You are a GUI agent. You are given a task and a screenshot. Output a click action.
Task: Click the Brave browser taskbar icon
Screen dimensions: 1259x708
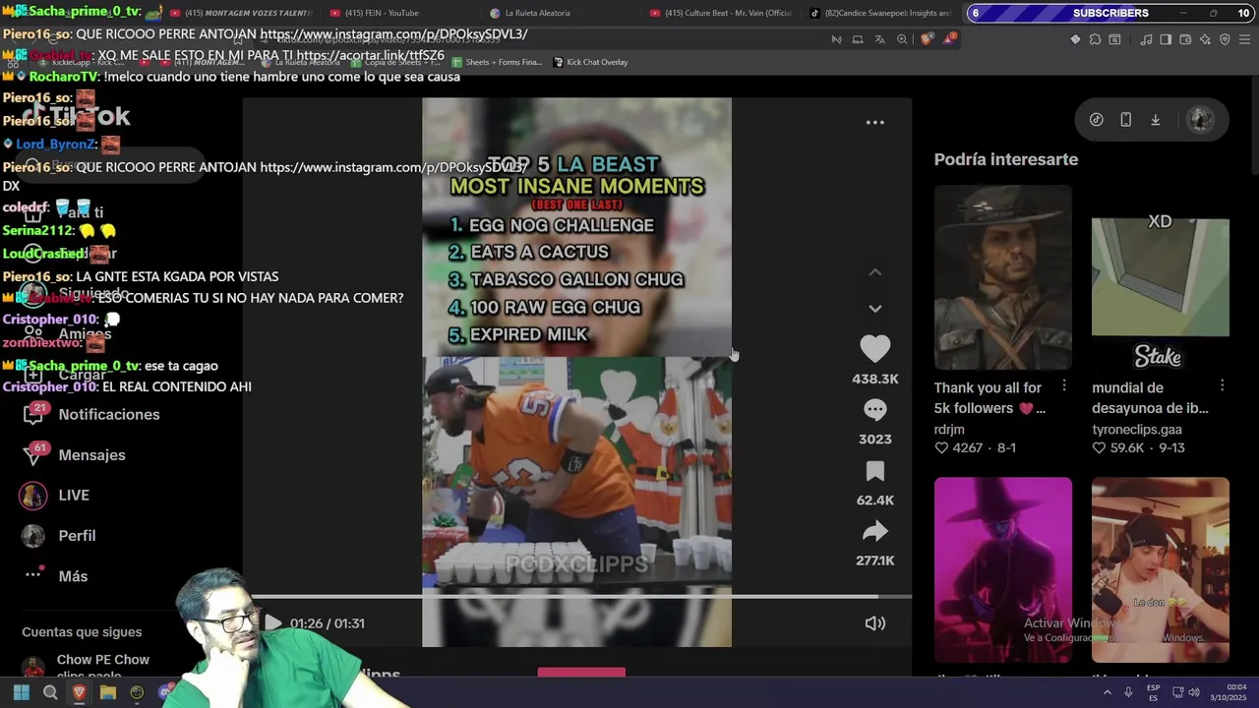(79, 692)
